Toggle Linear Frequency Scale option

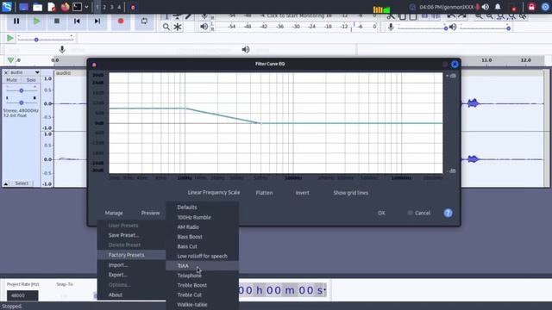coord(214,193)
